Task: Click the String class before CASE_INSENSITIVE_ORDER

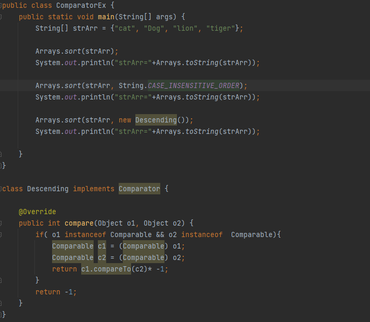Action: click(x=131, y=85)
